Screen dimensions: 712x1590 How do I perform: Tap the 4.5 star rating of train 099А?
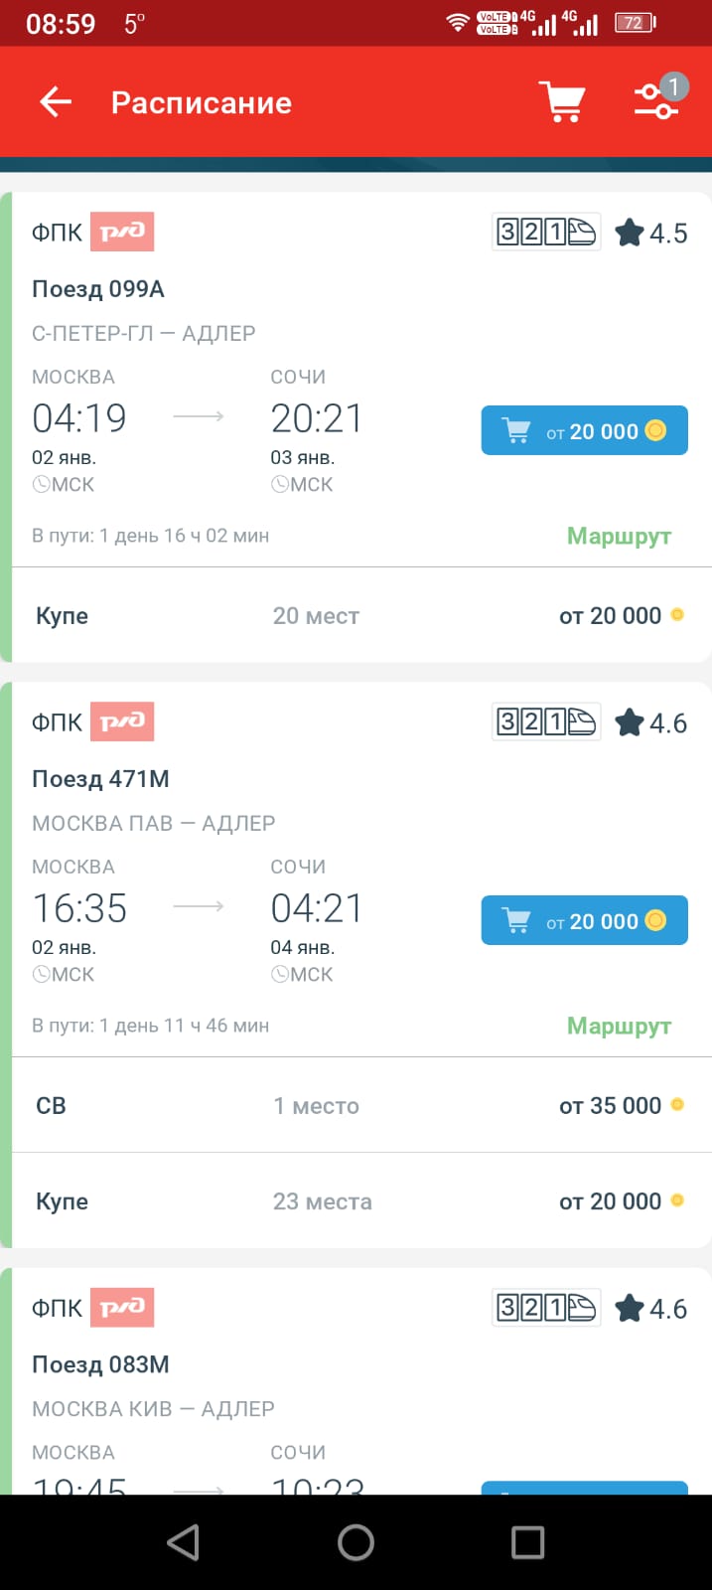651,233
